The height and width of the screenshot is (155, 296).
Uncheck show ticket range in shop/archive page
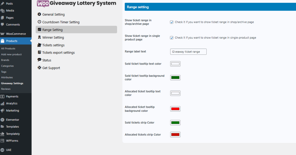(172, 22)
